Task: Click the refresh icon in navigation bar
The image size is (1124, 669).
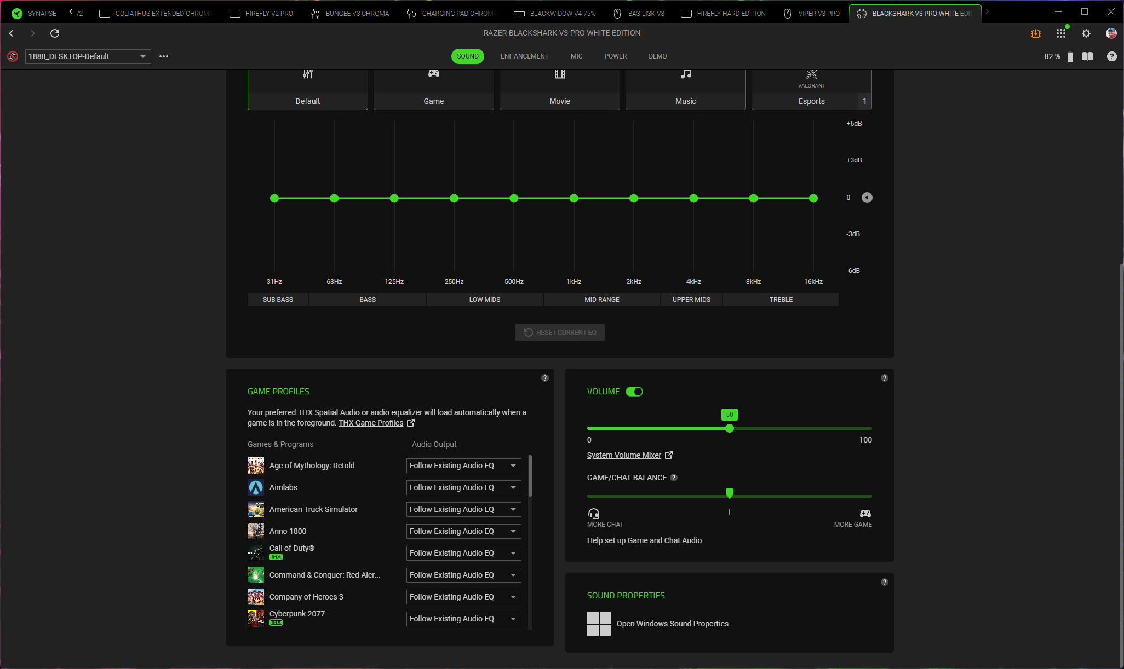Action: pos(55,33)
